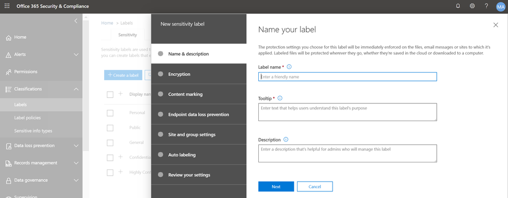Viewport: 508px width, 198px height.
Task: Click the info icon beside Label name
Action: [x=289, y=67]
